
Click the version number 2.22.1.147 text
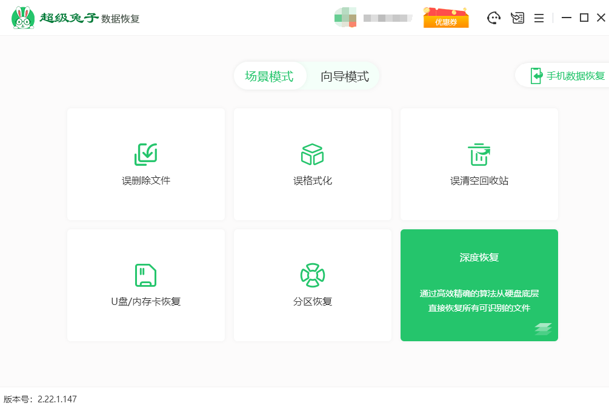(57, 399)
